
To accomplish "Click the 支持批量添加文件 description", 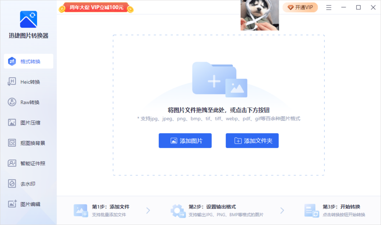I will [109, 215].
